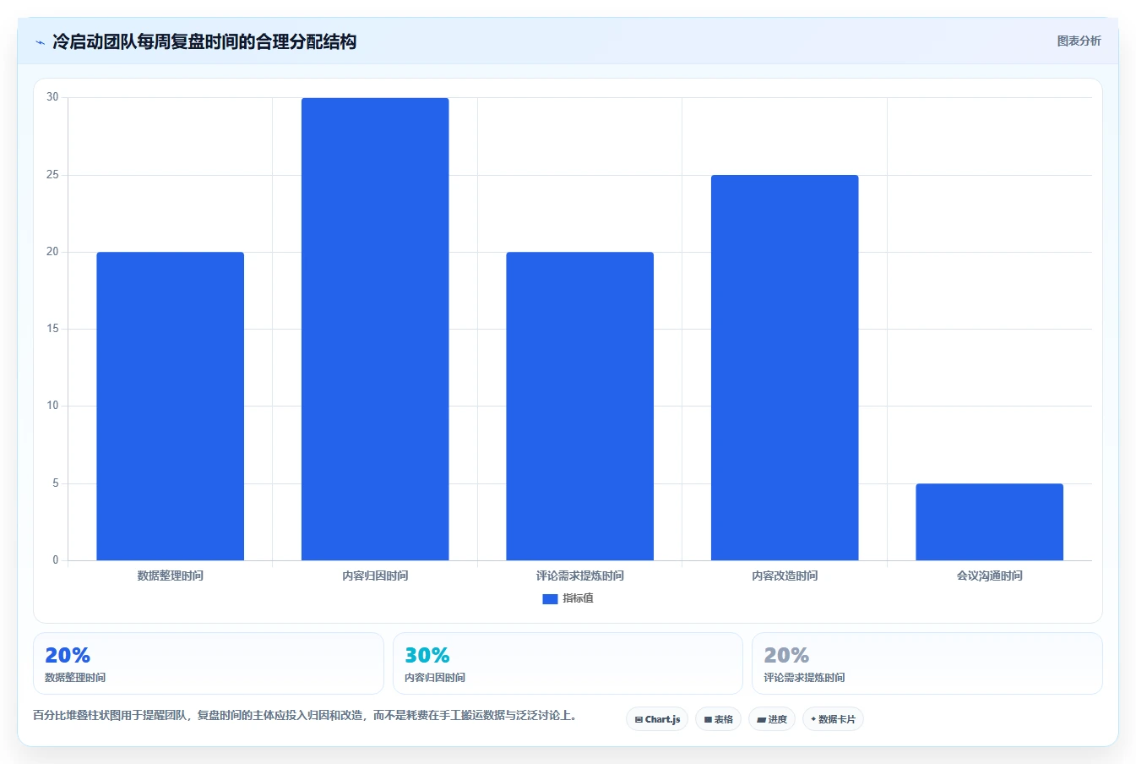
Task: Click the y-axis value 15
Action: (53, 329)
